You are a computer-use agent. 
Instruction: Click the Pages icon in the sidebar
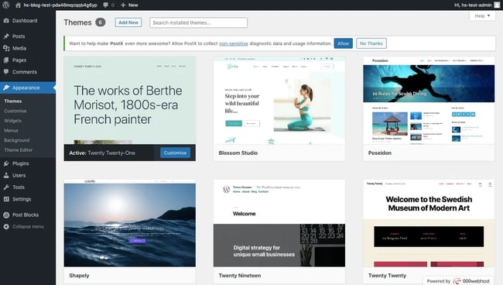tap(6, 60)
